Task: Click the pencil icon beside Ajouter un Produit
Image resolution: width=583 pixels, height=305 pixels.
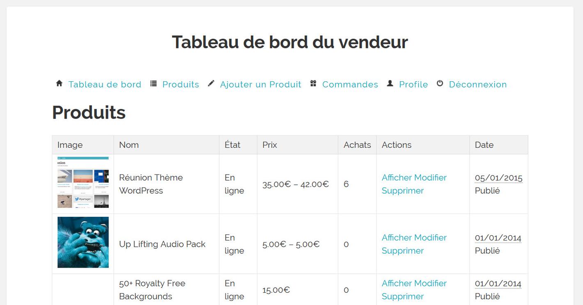Action: pyautogui.click(x=211, y=83)
